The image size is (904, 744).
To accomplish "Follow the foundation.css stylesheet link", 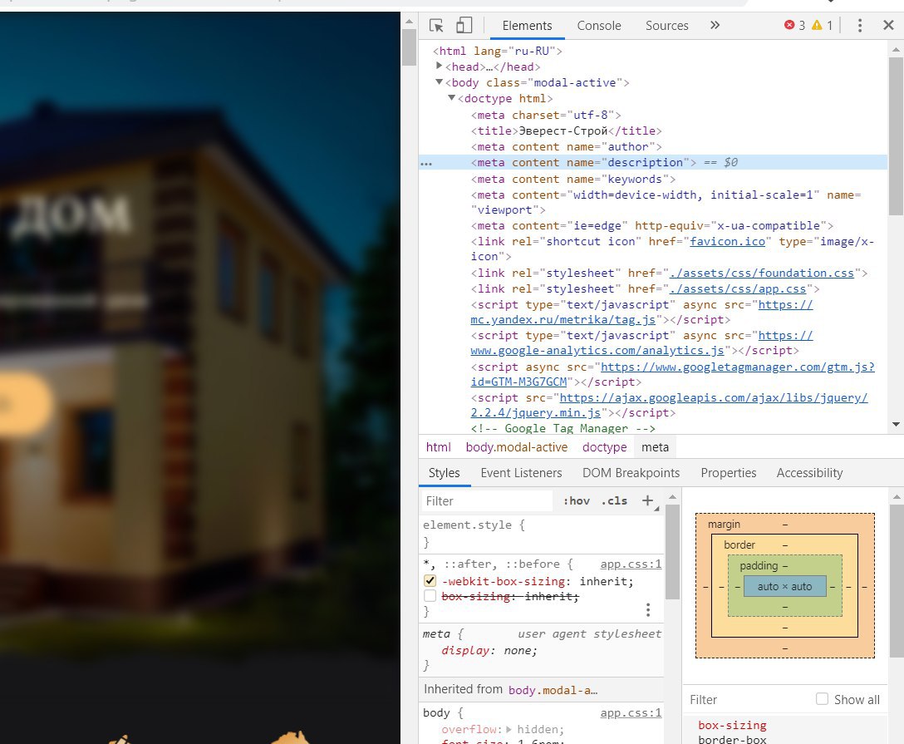I will (762, 273).
